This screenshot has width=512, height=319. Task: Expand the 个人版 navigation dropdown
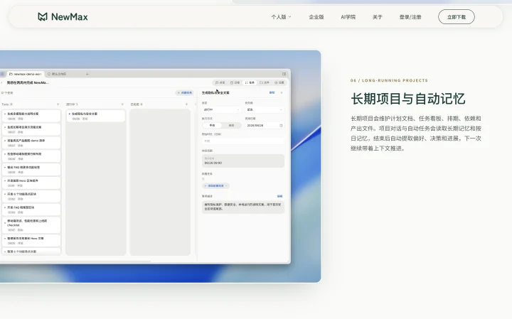[x=281, y=17]
